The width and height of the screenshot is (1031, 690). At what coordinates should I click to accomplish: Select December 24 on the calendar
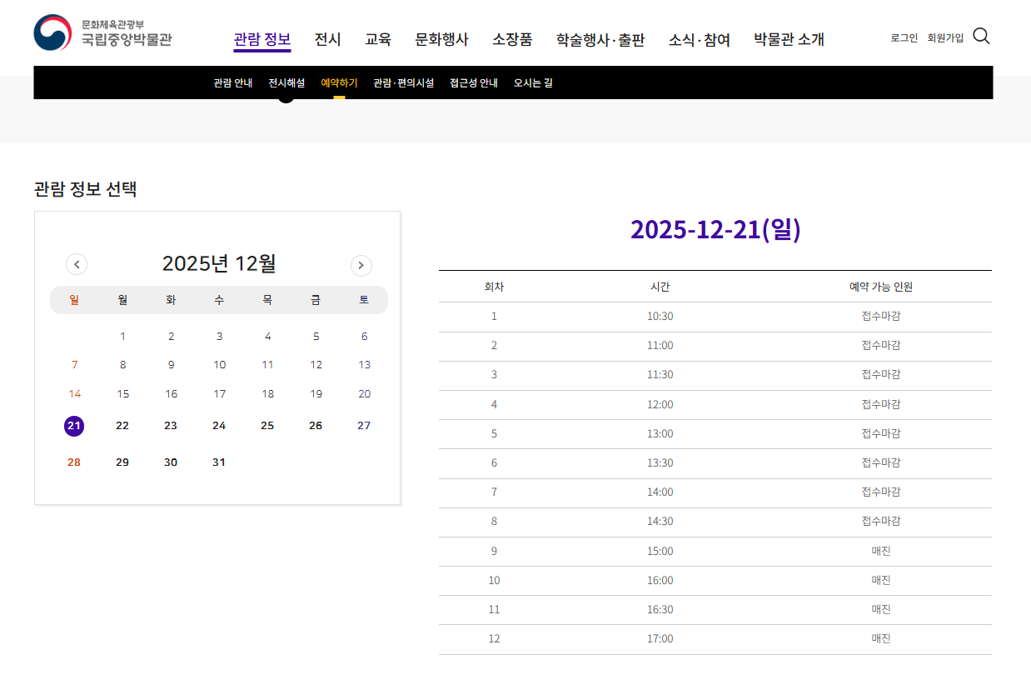[219, 426]
